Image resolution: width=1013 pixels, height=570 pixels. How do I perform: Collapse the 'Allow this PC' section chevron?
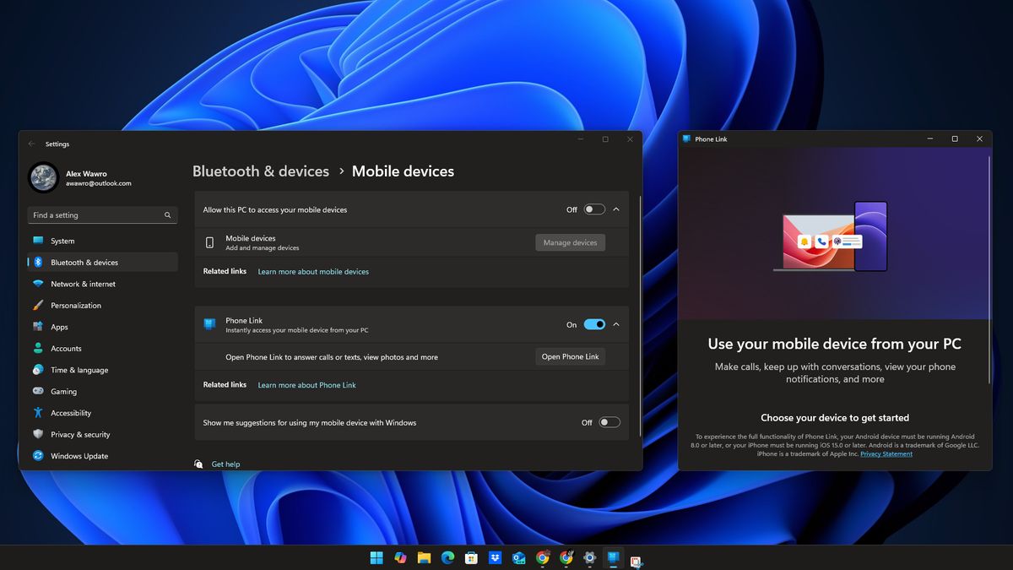[617, 209]
